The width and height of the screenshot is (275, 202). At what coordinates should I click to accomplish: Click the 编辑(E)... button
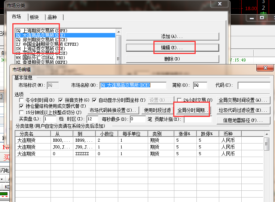(x=172, y=48)
